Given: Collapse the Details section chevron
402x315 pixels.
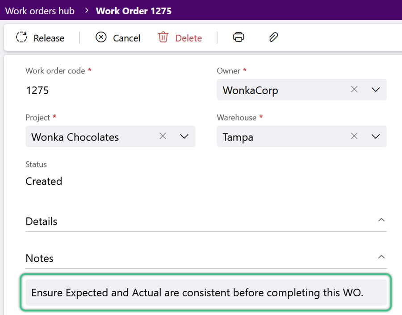Looking at the screenshot, I should pos(381,220).
